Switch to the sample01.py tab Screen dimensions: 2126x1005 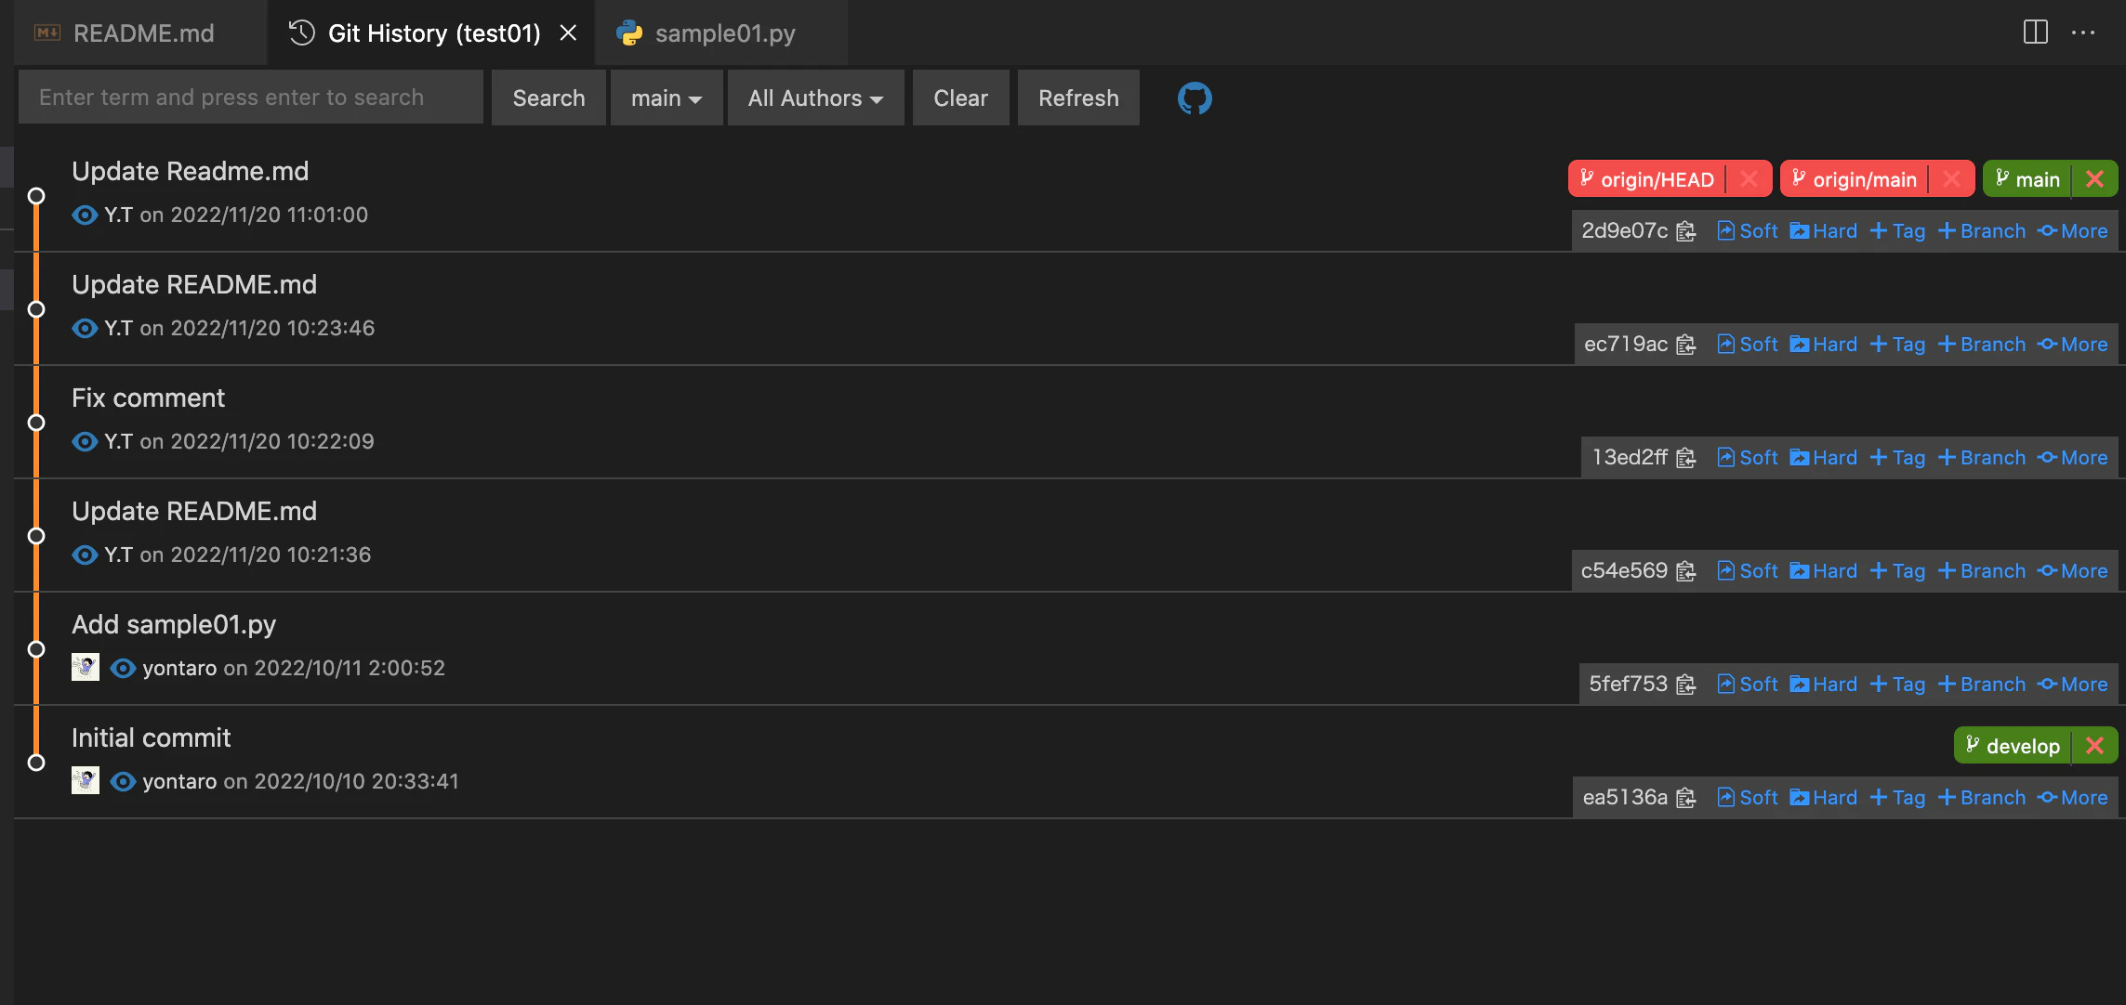(x=721, y=33)
